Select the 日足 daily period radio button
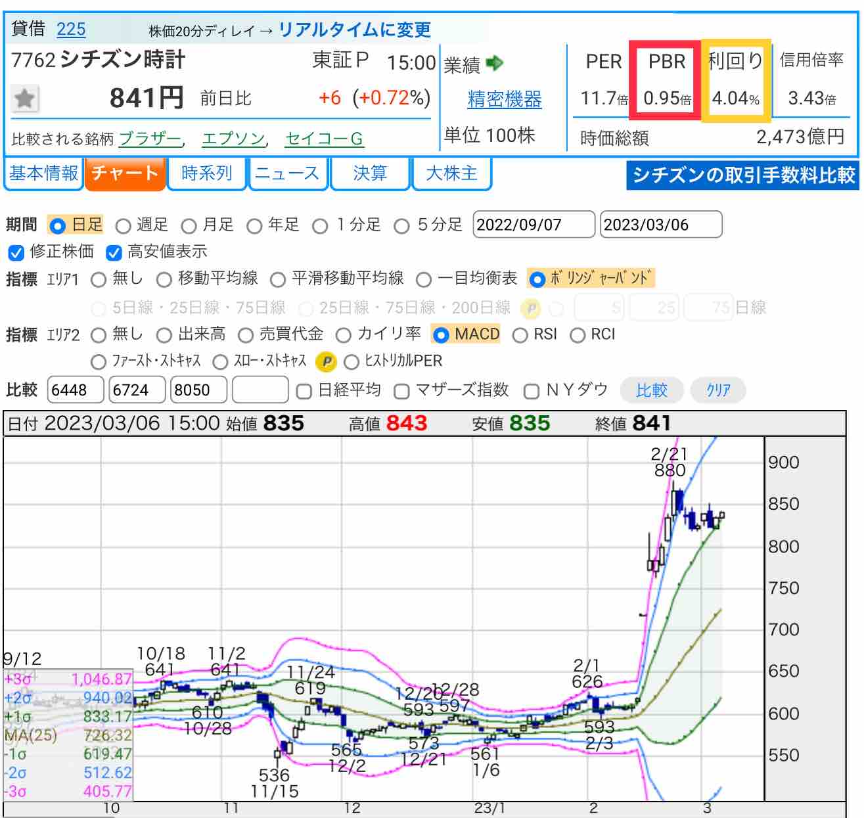The image size is (864, 818). click(x=58, y=225)
